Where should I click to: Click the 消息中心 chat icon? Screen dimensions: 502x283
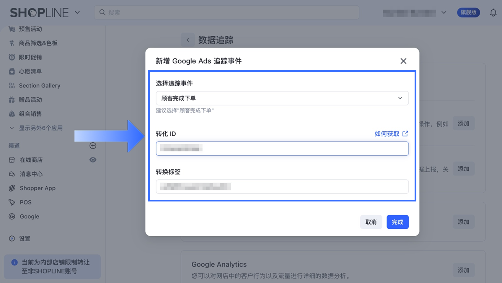click(12, 174)
